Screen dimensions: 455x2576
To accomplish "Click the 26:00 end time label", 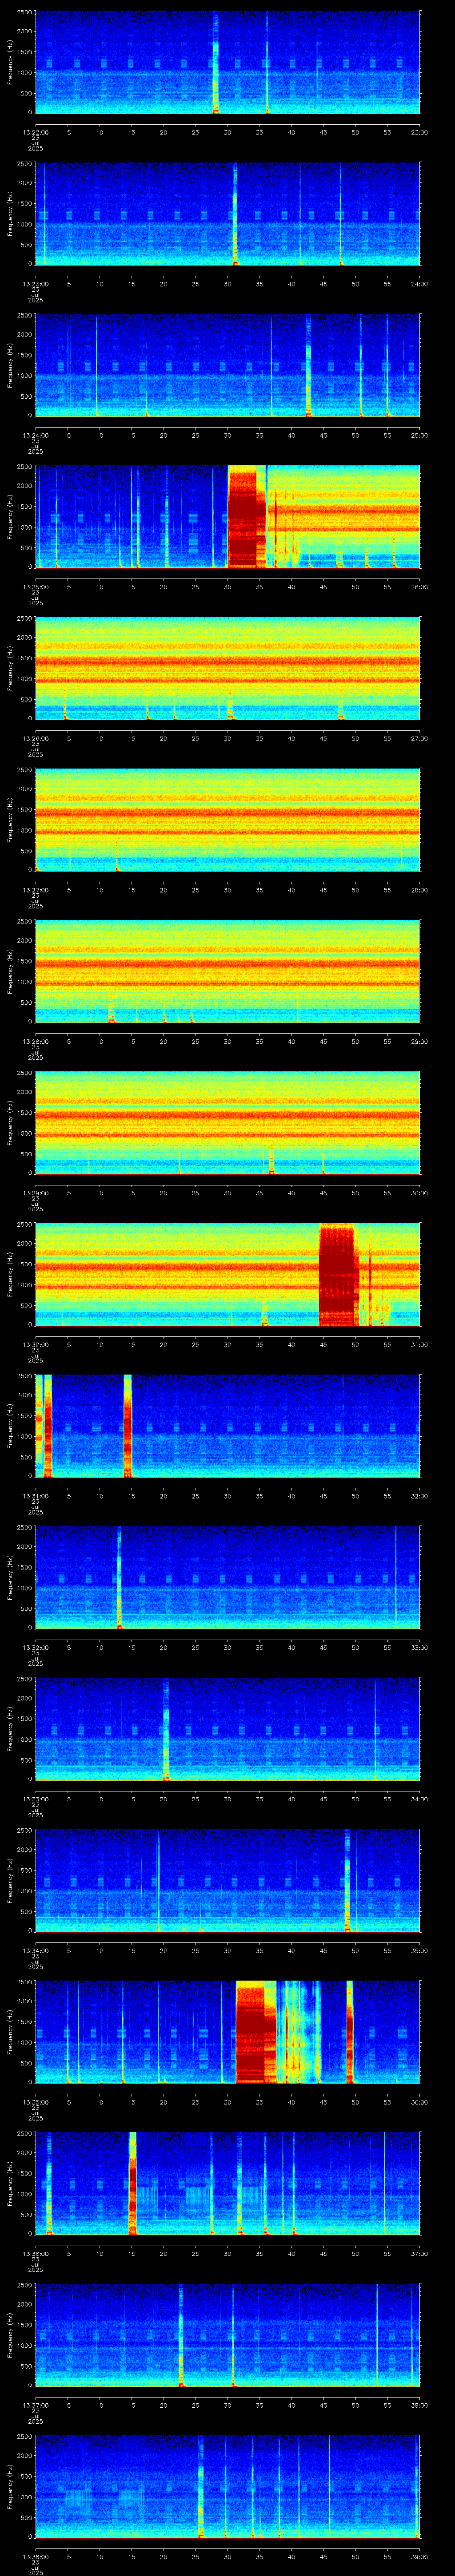I will point(419,587).
